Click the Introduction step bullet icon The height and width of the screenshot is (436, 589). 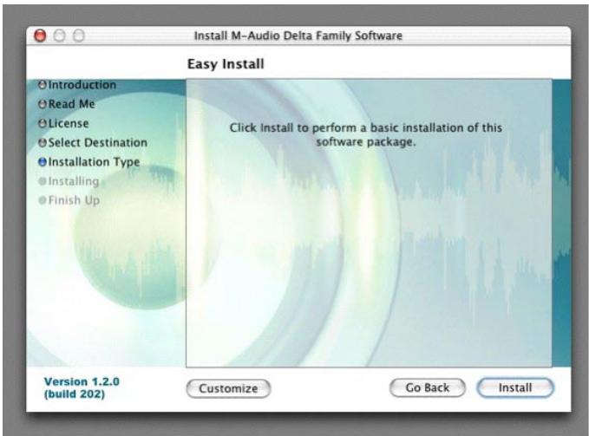[x=43, y=85]
